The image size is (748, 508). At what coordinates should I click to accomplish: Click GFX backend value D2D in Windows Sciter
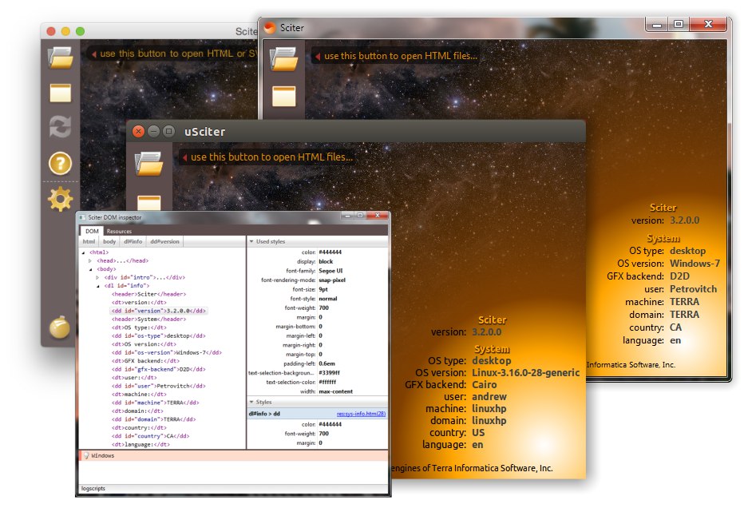(680, 276)
